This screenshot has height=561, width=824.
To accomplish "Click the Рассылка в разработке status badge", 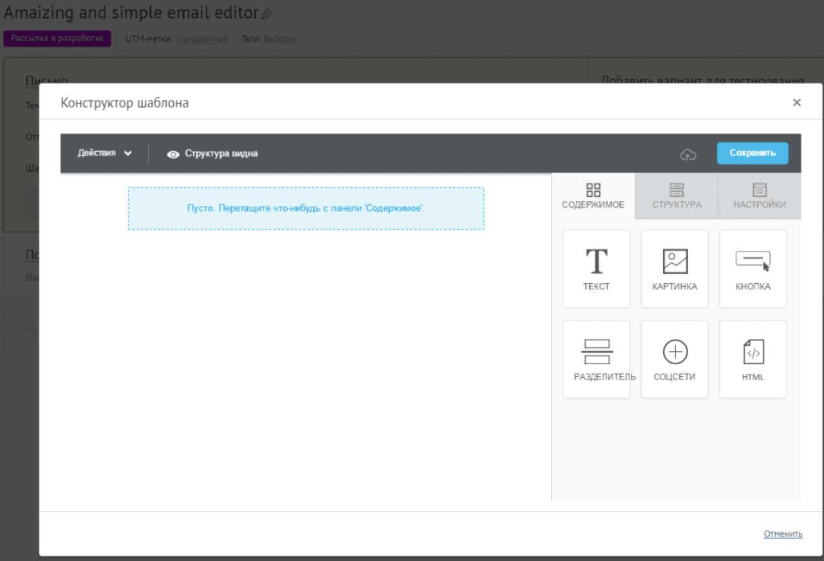I will coord(57,39).
